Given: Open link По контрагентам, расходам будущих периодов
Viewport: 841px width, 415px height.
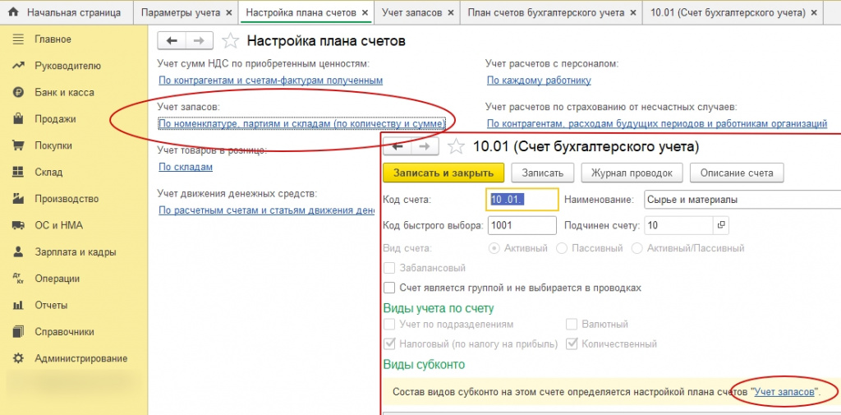Looking at the screenshot, I should click(657, 124).
